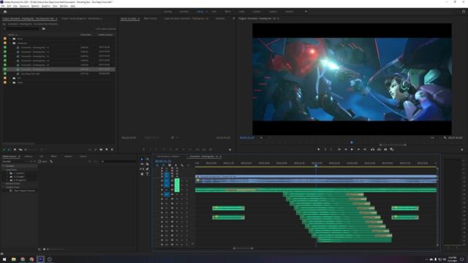Switch Project panel to list view
The width and height of the screenshot is (468, 263).
tap(10, 149)
